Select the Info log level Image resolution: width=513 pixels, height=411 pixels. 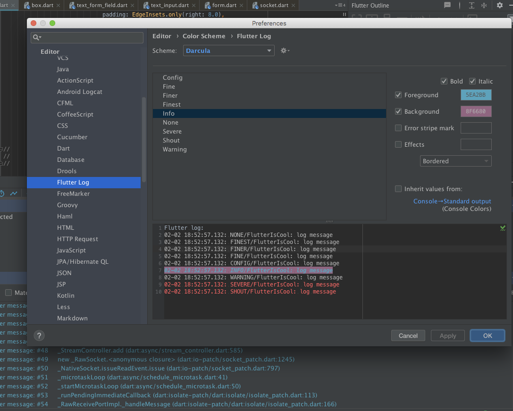(269, 113)
